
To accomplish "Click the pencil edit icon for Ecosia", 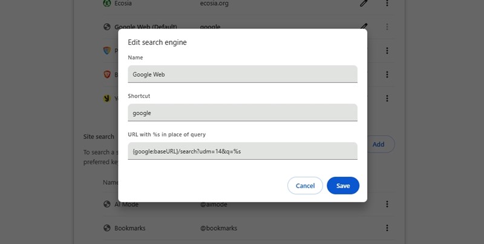I will pos(364,3).
